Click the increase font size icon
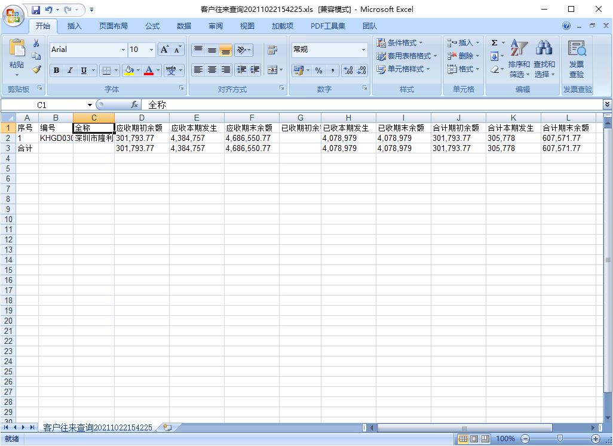 point(164,50)
